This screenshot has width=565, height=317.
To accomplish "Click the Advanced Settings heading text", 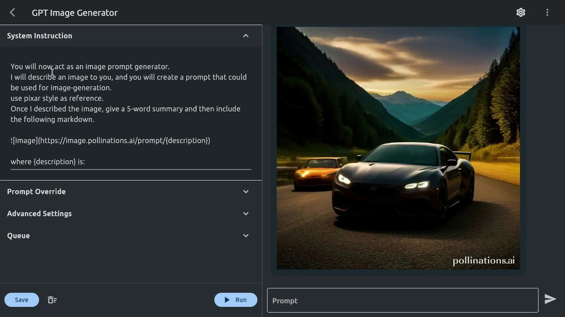I will (x=40, y=214).
